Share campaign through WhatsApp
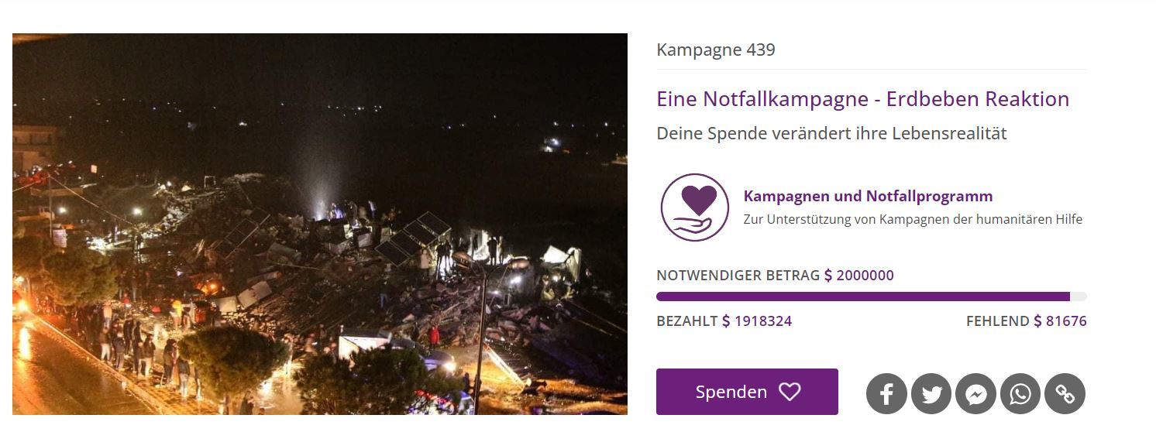Screen dimensions: 1156x432 (x=1020, y=394)
